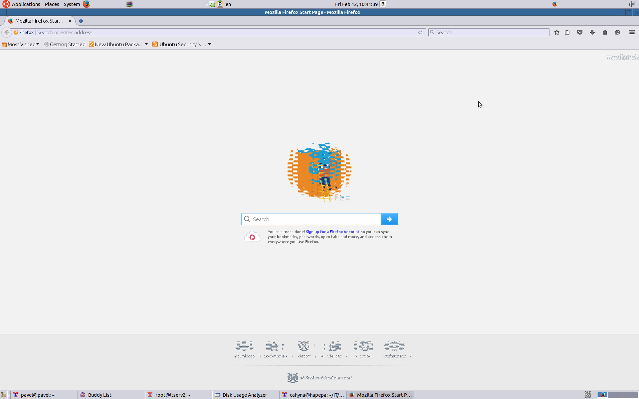Screen dimensions: 639x399
Task: Click Sign up for a Firefox Account link
Action: click(332, 232)
